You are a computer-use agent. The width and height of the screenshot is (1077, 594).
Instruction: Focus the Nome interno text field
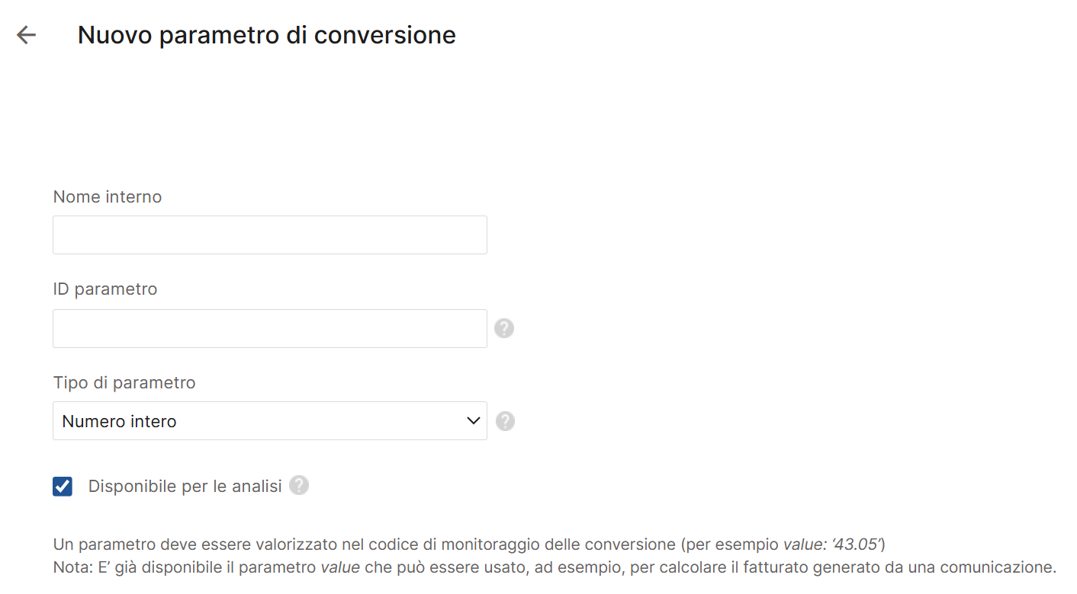[x=269, y=235]
